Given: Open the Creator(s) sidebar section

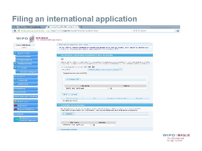Looking at the screenshot, I should point(26,80).
